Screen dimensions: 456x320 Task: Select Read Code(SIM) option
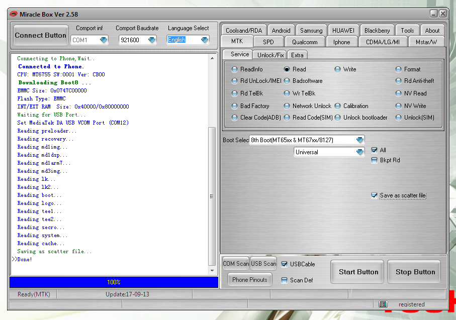[308, 118]
